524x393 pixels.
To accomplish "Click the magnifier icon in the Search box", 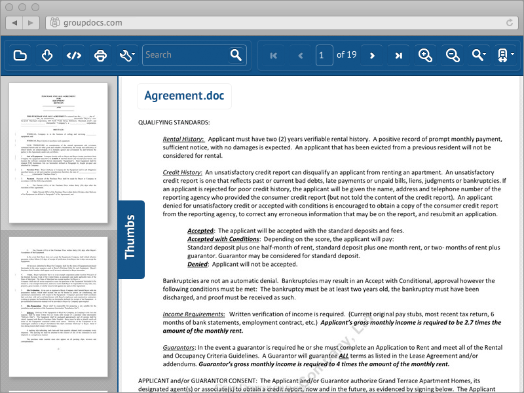I will click(x=236, y=55).
